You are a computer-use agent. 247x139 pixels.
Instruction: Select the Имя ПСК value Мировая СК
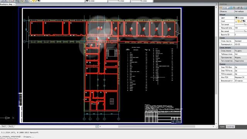point(241,77)
